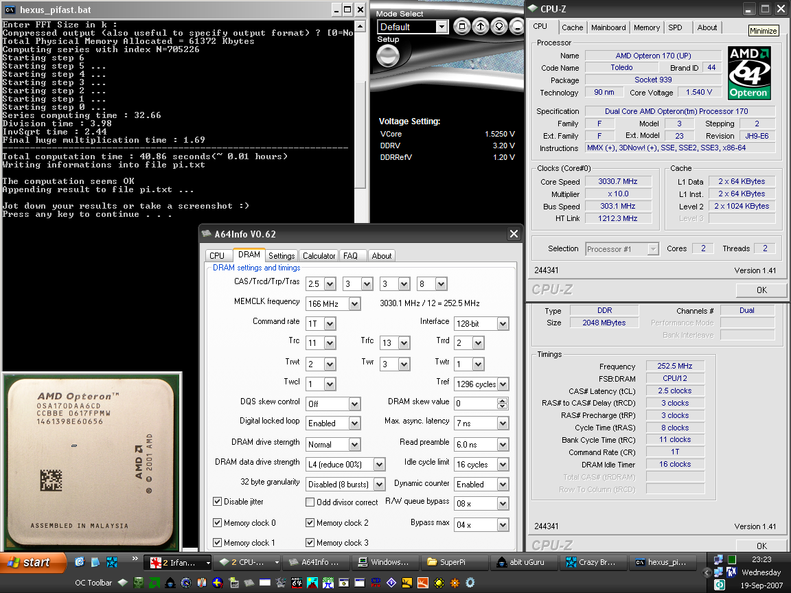Open Settings tab in A64Info
The width and height of the screenshot is (791, 593).
281,255
